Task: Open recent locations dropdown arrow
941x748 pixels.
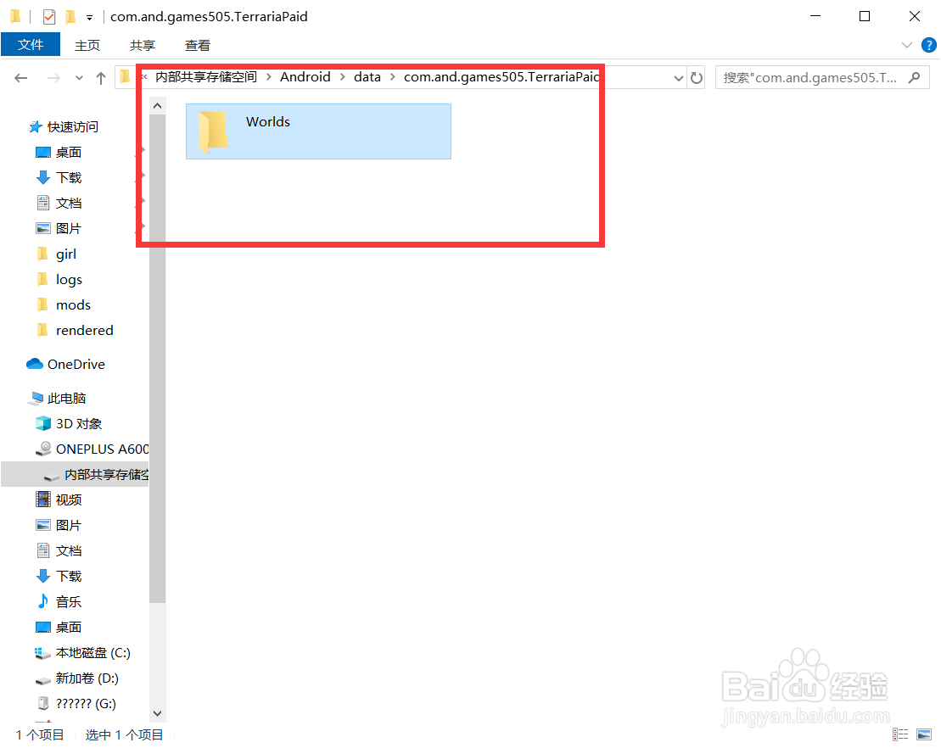Action: click(79, 78)
